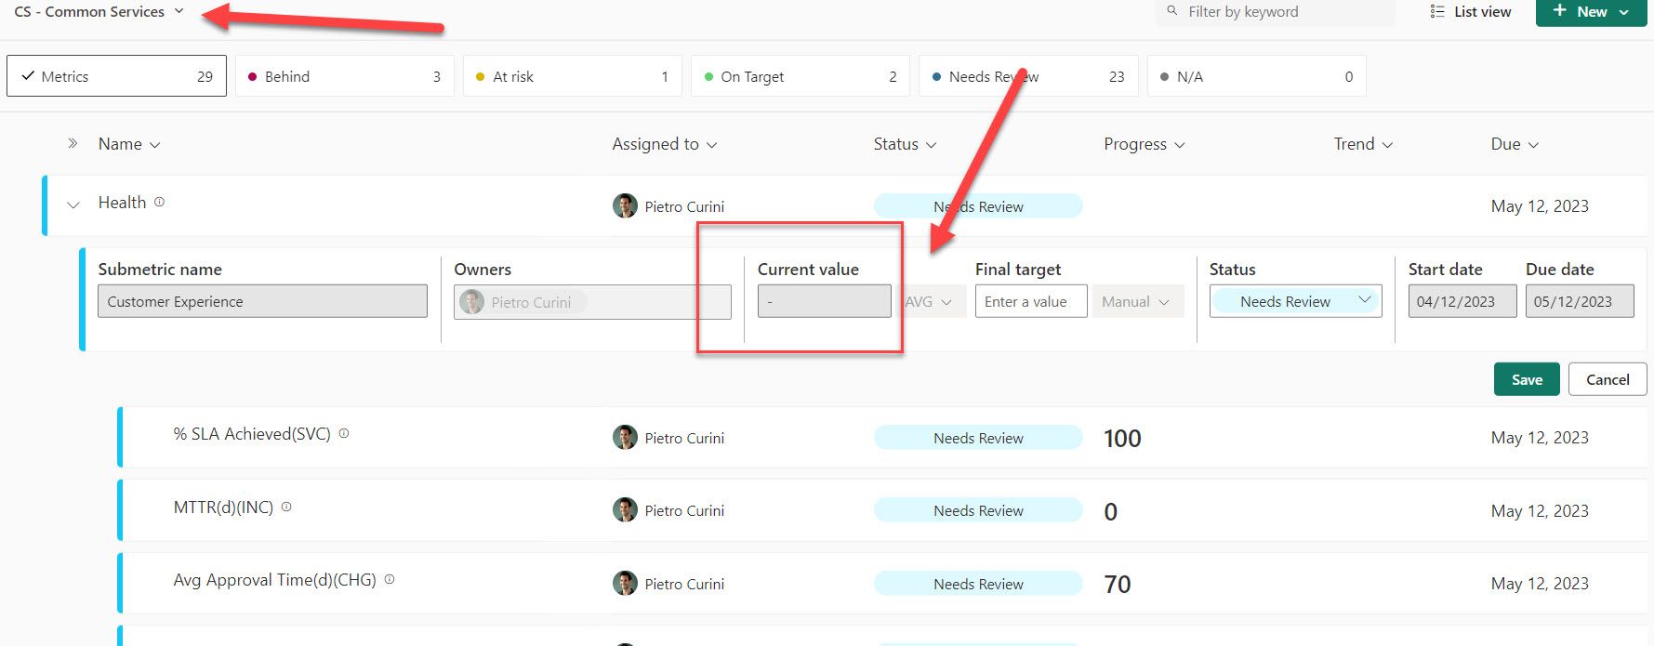Open the Due column header menu

(x=1515, y=144)
